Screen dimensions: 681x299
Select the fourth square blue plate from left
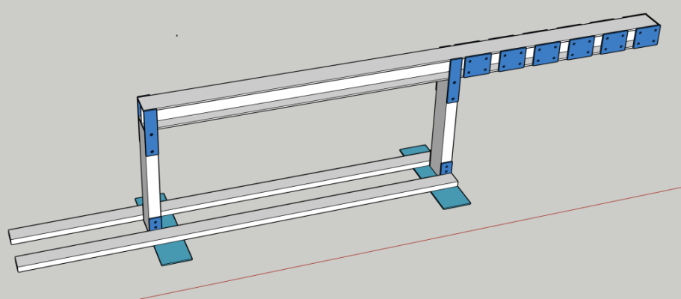[581, 49]
